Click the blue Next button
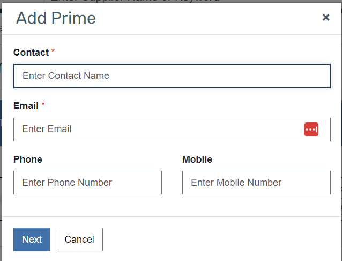Screen dimensions: 342x261 click(x=32, y=240)
